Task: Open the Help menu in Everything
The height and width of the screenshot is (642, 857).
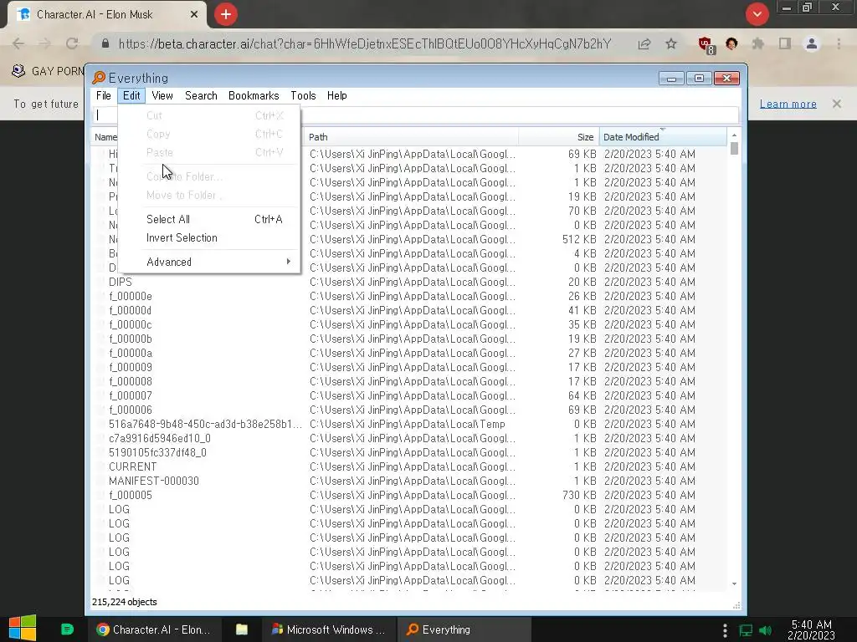Action: point(337,95)
